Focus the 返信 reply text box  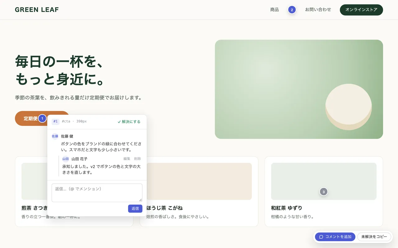pyautogui.click(x=97, y=193)
